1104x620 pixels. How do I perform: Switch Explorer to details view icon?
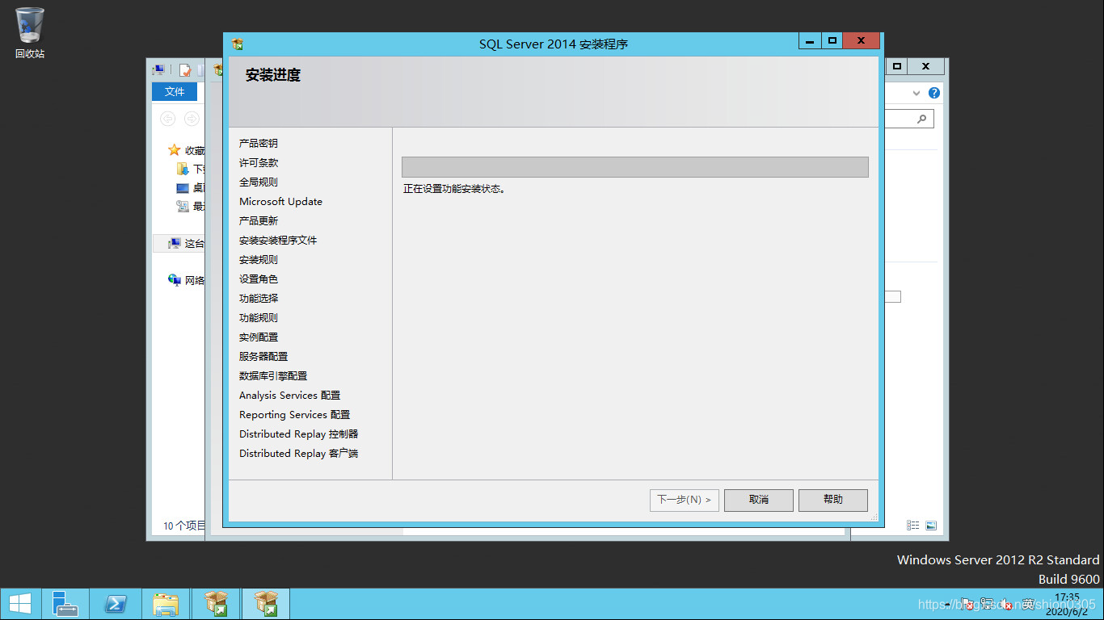(912, 525)
